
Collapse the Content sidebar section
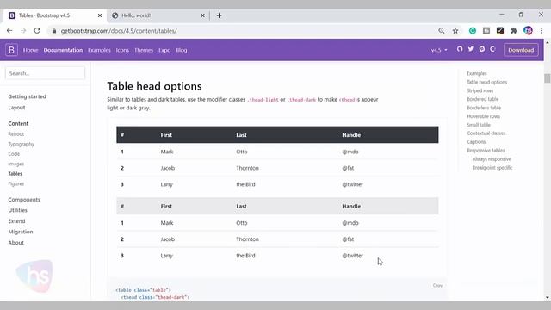18,123
